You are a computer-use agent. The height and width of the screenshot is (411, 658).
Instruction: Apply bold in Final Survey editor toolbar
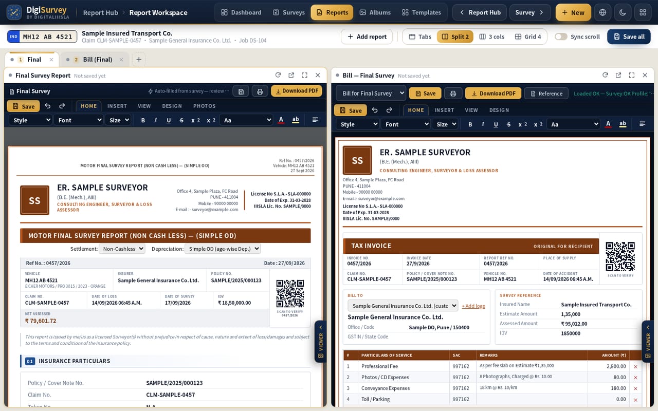(143, 120)
